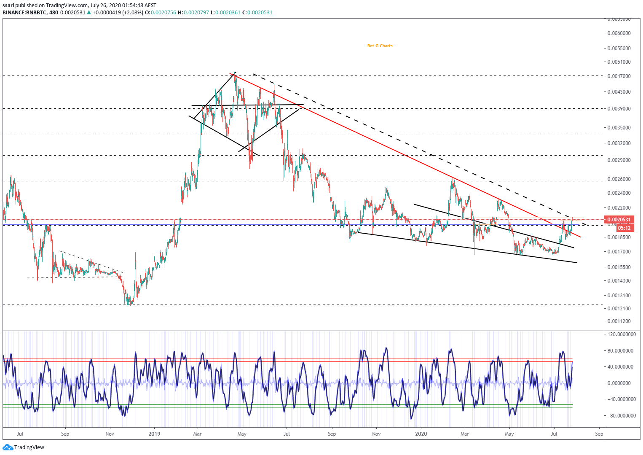Click the 0.0026000 price axis label
The height and width of the screenshot is (455, 643).
click(619, 179)
